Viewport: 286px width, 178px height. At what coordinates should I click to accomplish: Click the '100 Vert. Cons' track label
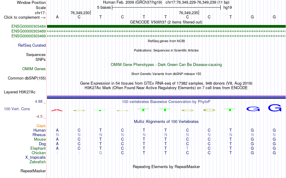click(17, 109)
